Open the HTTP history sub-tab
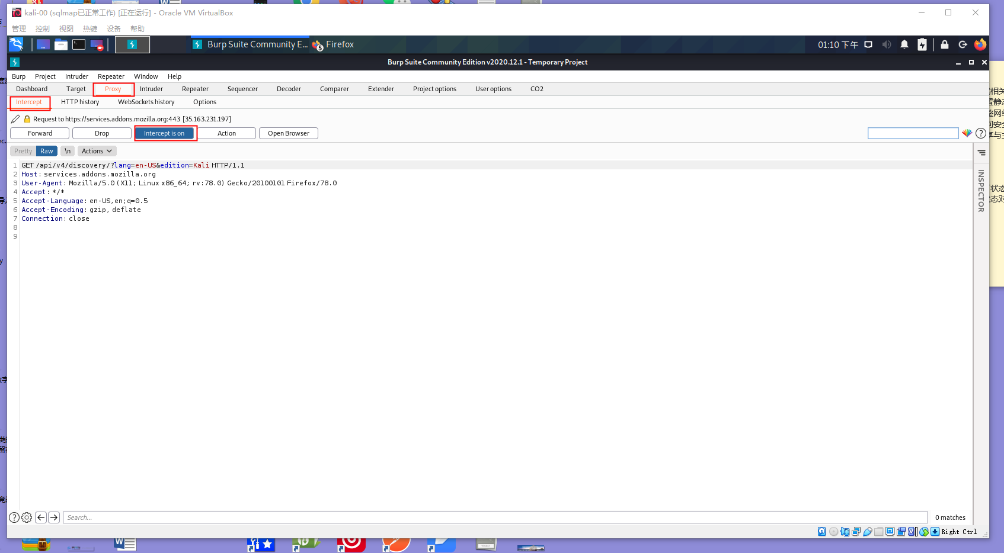 pos(80,102)
